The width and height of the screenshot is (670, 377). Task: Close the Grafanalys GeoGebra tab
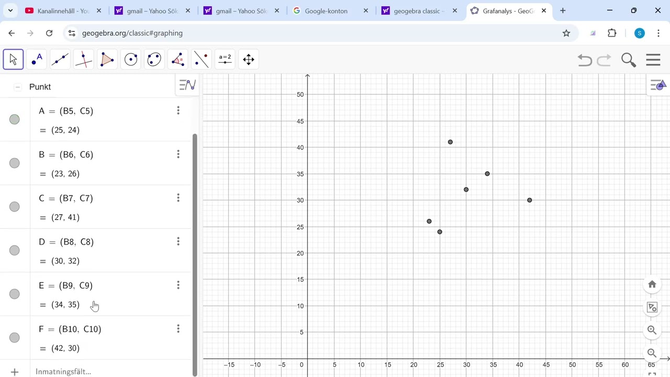click(544, 10)
